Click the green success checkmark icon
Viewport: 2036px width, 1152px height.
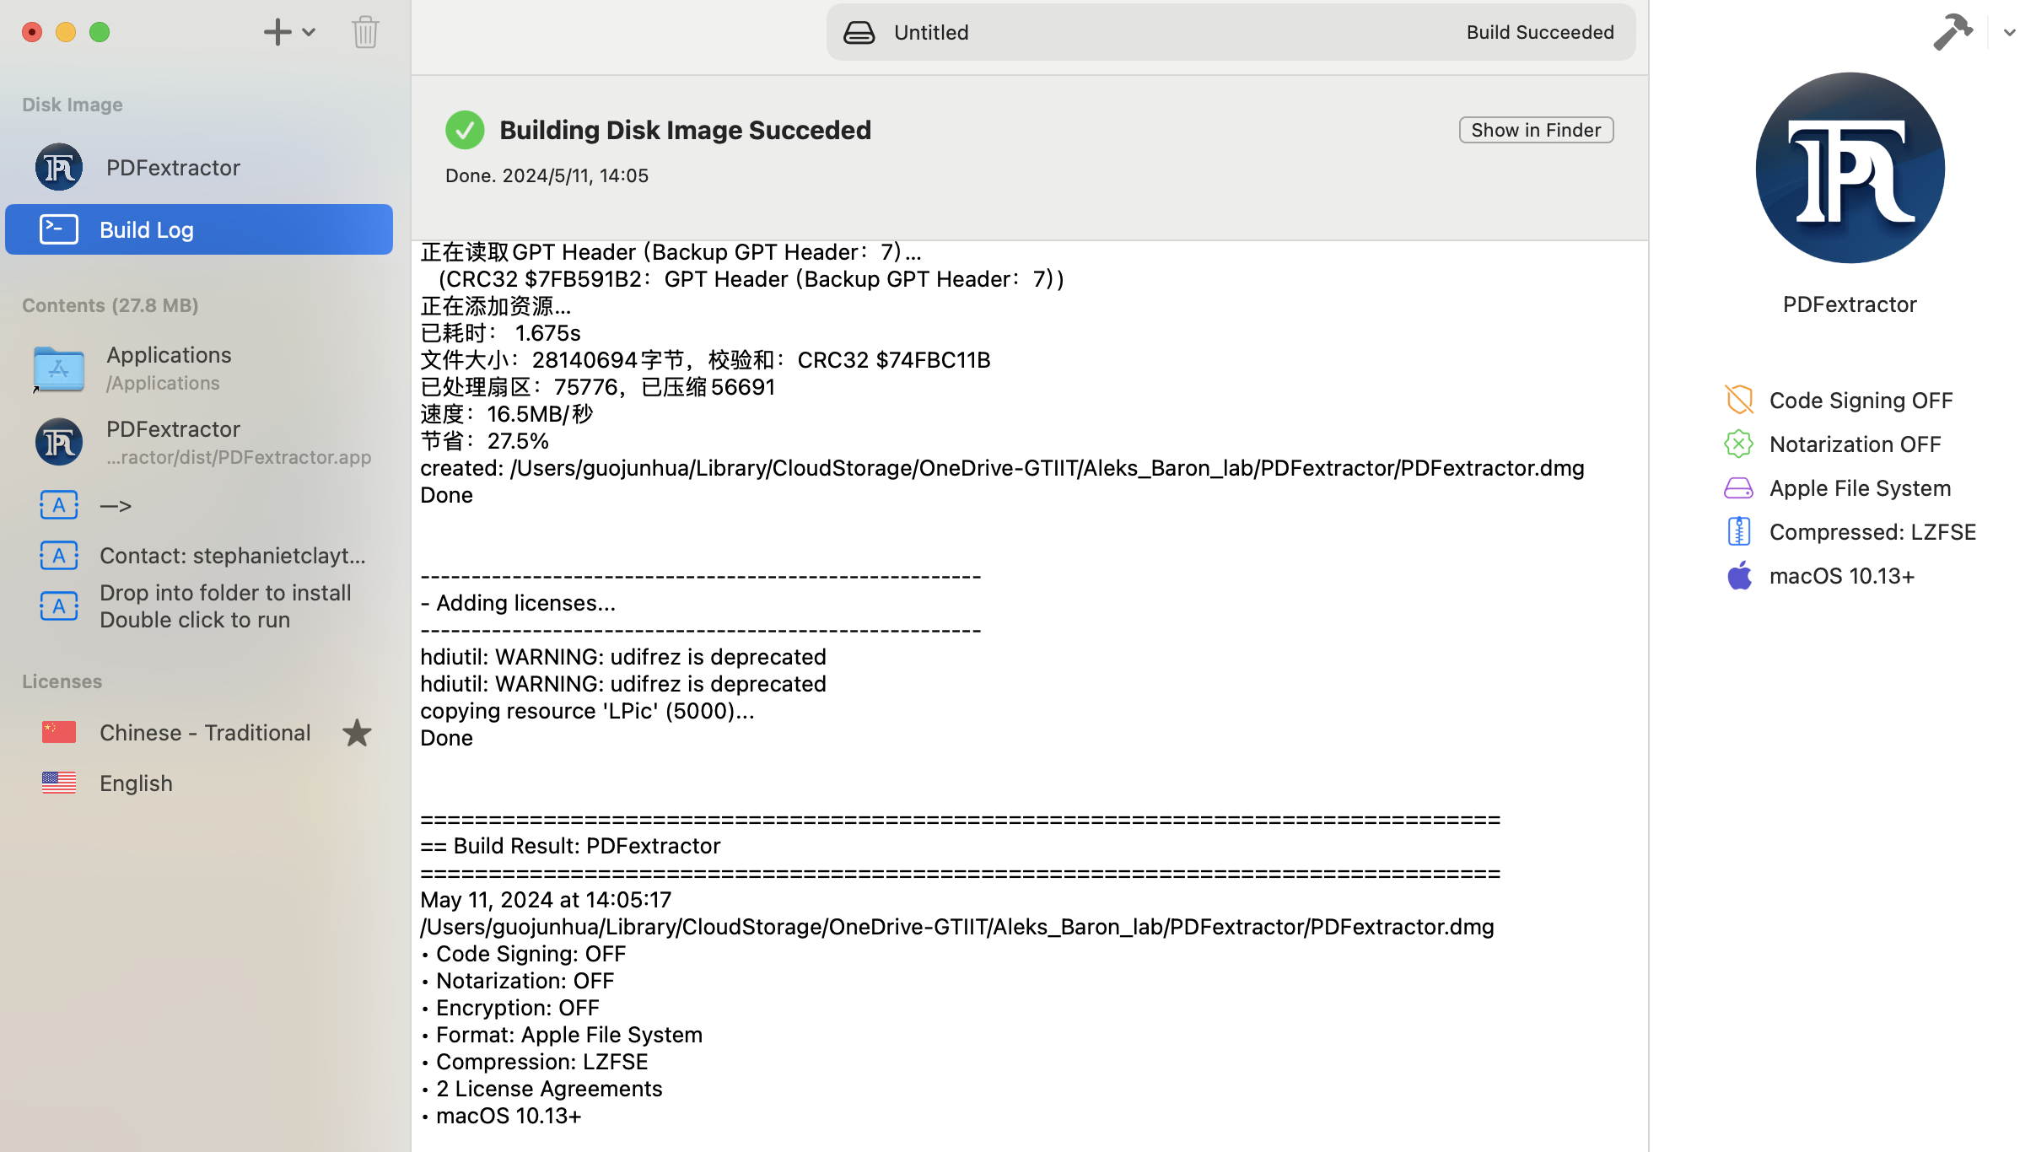click(465, 130)
